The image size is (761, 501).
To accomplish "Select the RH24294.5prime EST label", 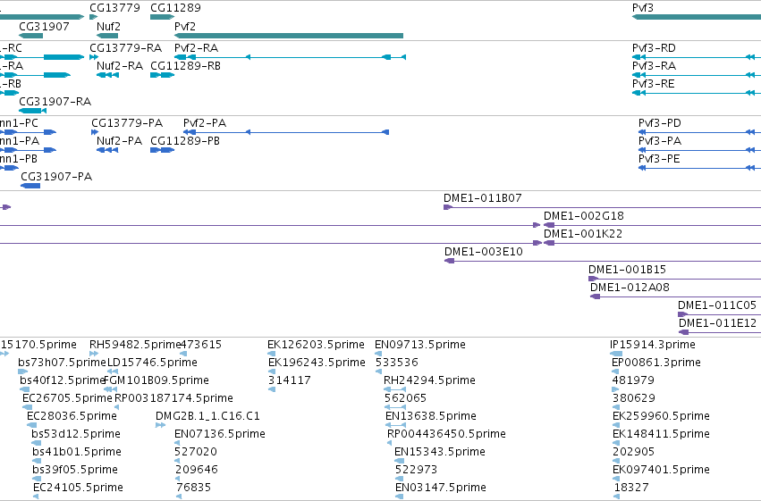I will [x=429, y=380].
